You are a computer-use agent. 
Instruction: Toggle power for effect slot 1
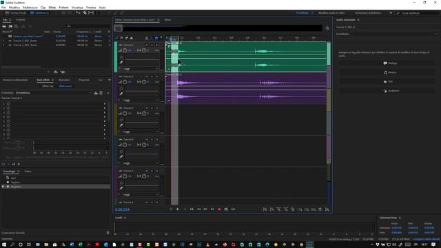8,104
